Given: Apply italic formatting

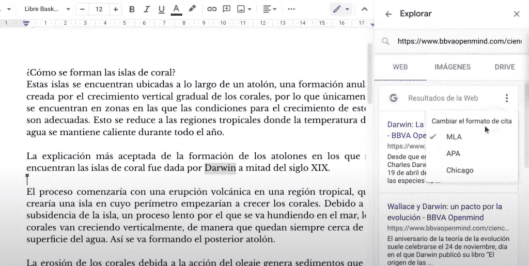Looking at the screenshot, I should (147, 9).
